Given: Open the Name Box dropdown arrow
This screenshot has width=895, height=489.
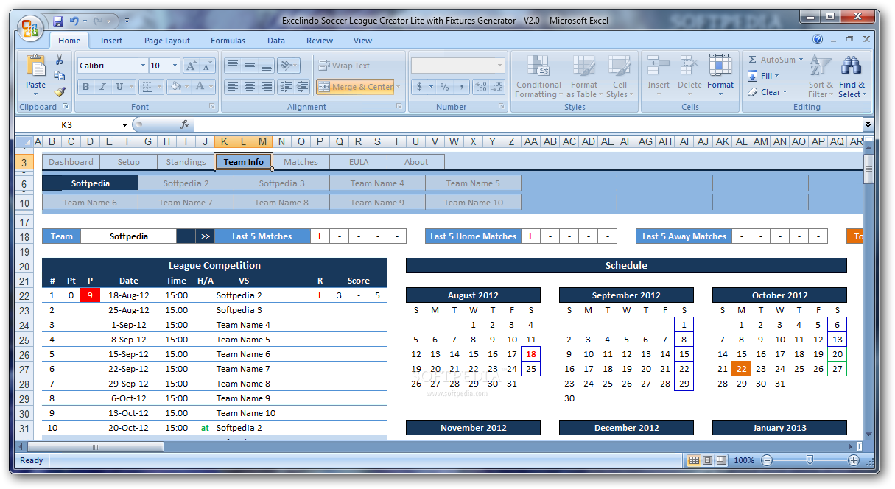Looking at the screenshot, I should [x=125, y=125].
